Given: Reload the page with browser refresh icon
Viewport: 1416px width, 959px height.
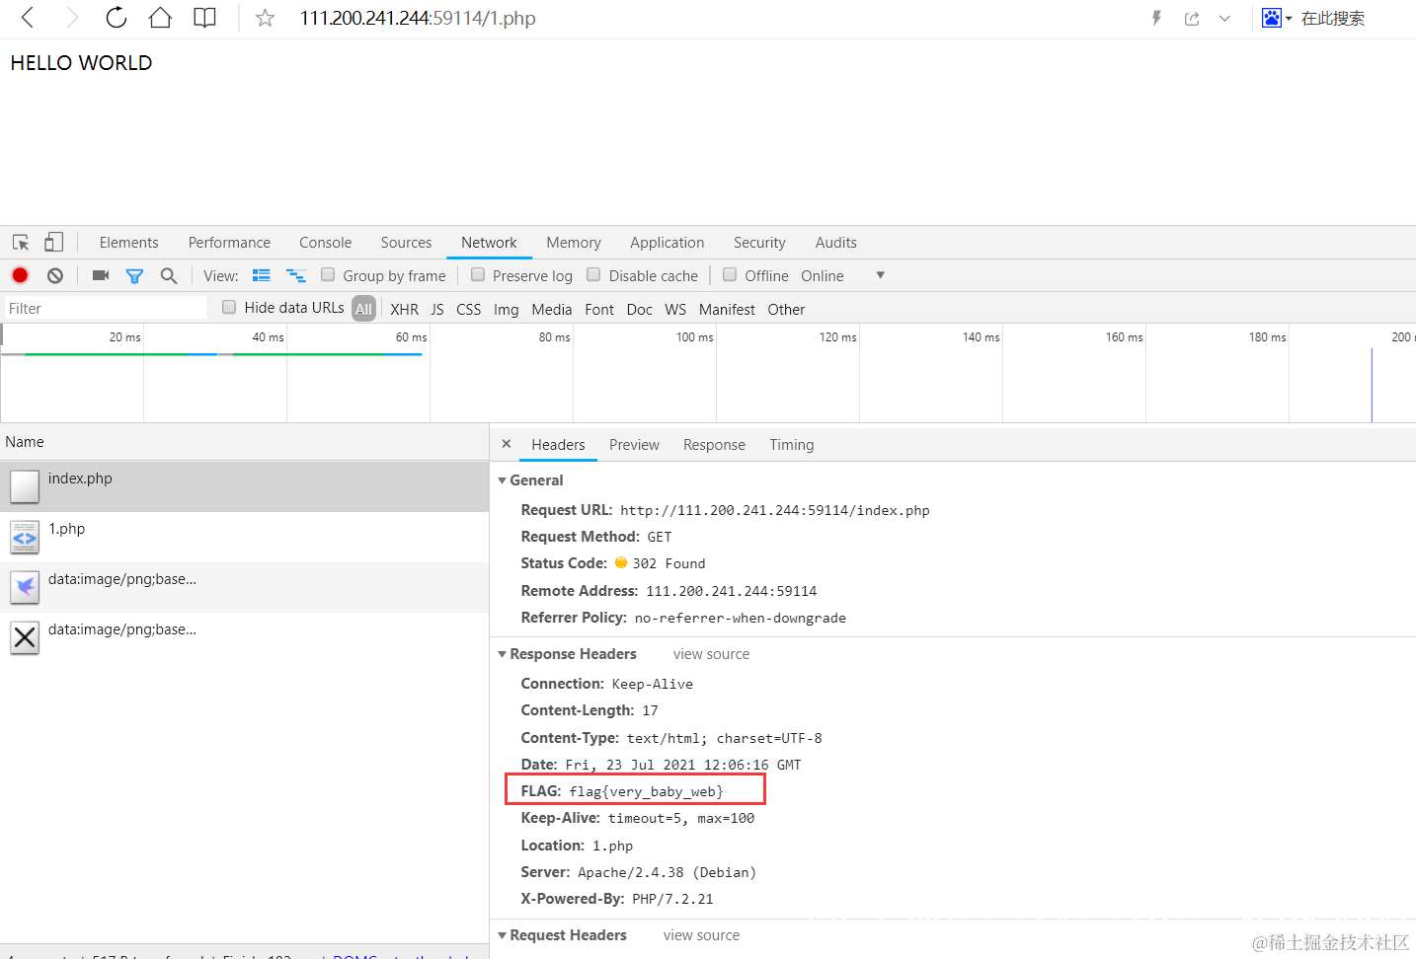Looking at the screenshot, I should click(116, 18).
